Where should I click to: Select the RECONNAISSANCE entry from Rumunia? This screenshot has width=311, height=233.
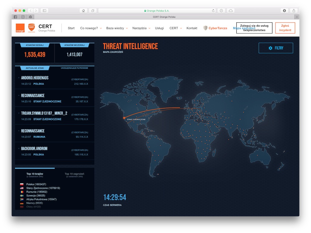tap(54, 134)
